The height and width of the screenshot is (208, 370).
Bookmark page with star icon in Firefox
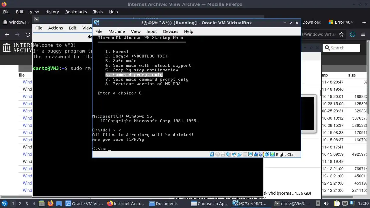click(341, 34)
